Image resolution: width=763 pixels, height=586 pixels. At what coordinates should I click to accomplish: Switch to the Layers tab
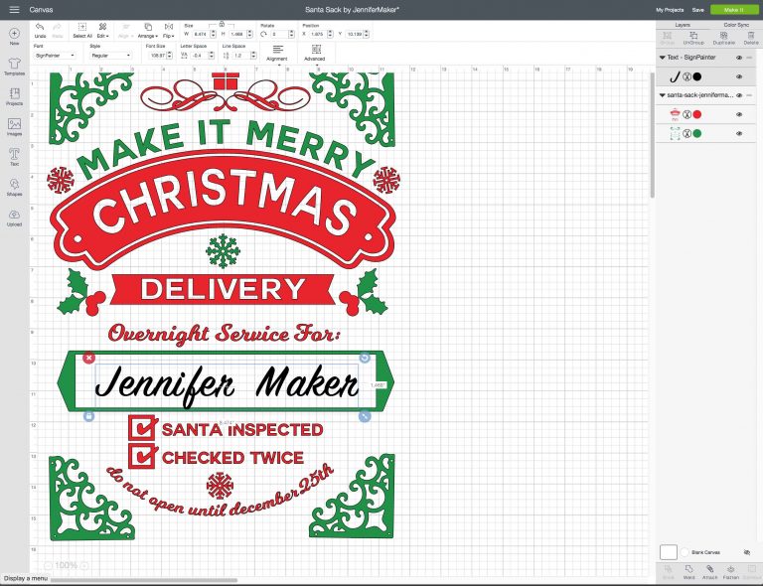pos(683,25)
